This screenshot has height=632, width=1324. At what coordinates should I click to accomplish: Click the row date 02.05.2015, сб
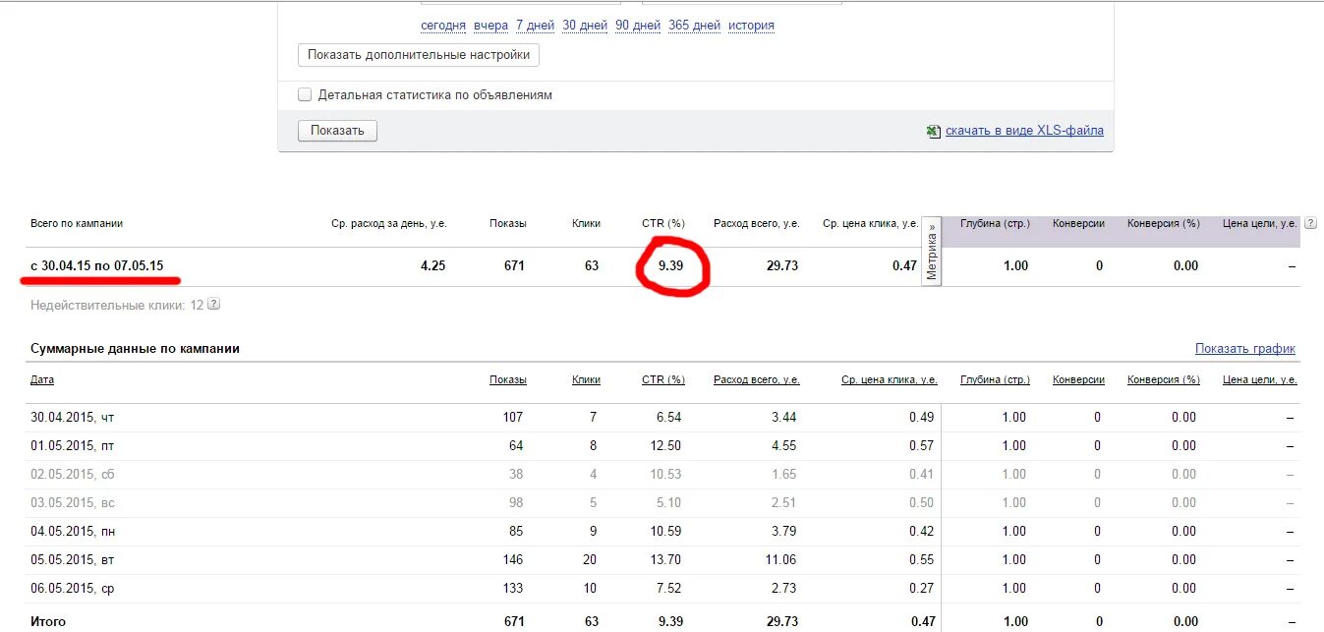click(x=73, y=474)
